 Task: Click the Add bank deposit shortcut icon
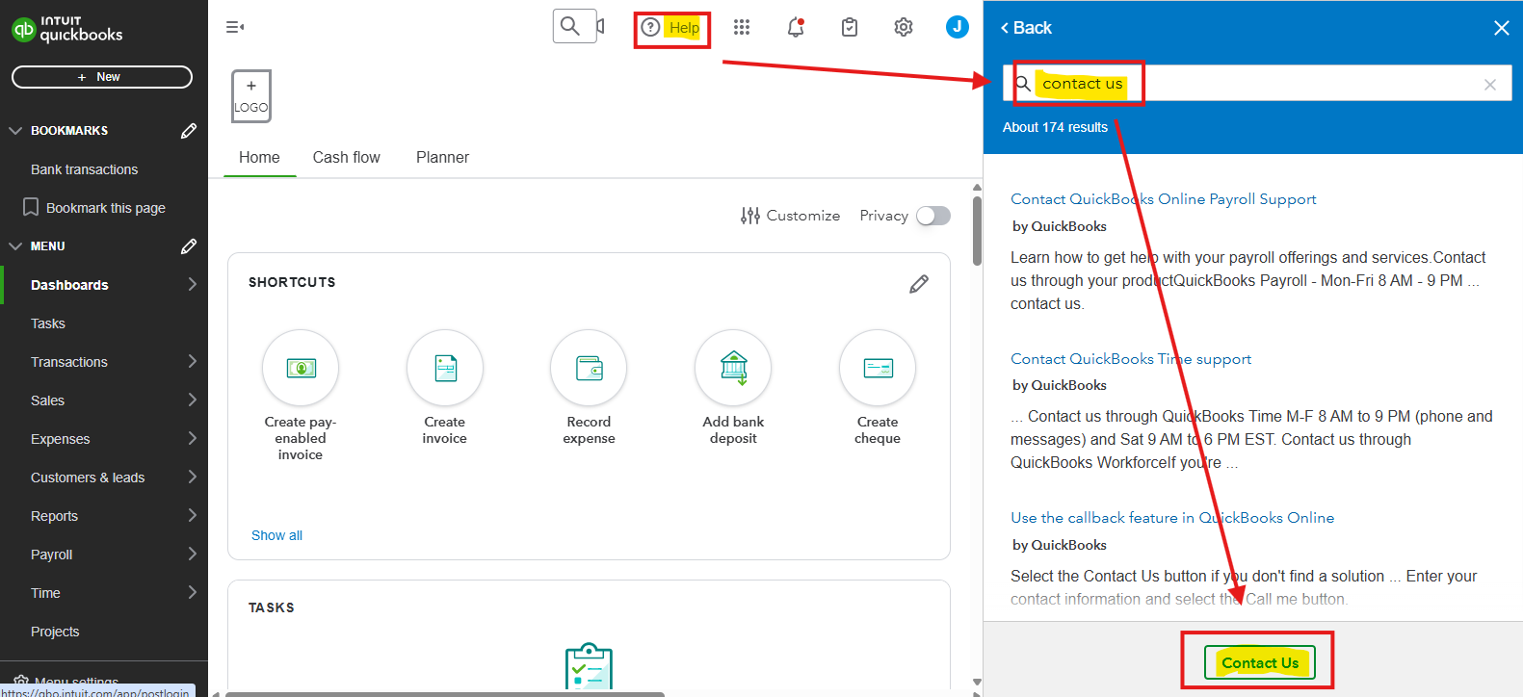pos(733,369)
